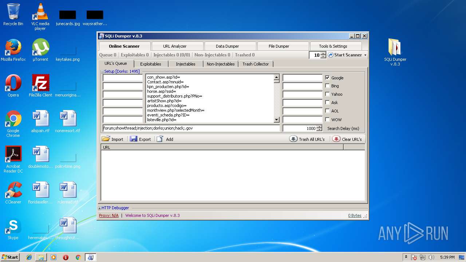Switch to the Data Dumper tab
Image resolution: width=466 pixels, height=262 pixels.
230,46
